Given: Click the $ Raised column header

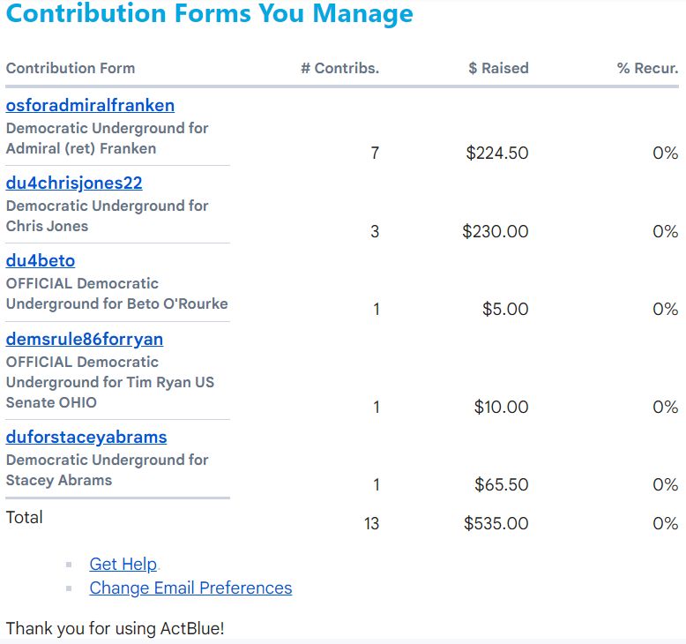Looking at the screenshot, I should click(498, 68).
